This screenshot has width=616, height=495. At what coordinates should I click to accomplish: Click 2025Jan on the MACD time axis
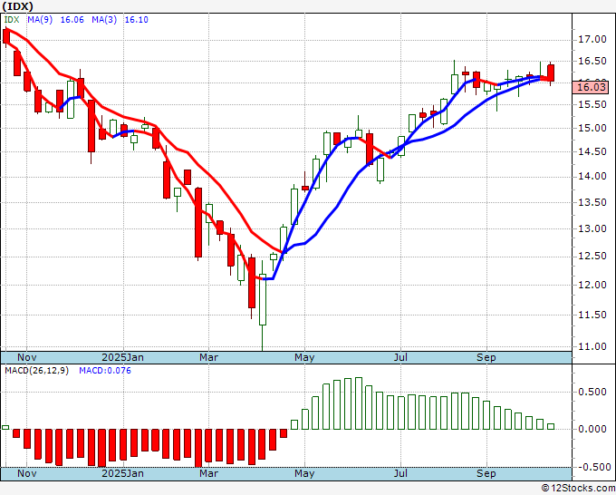pyautogui.click(x=122, y=473)
